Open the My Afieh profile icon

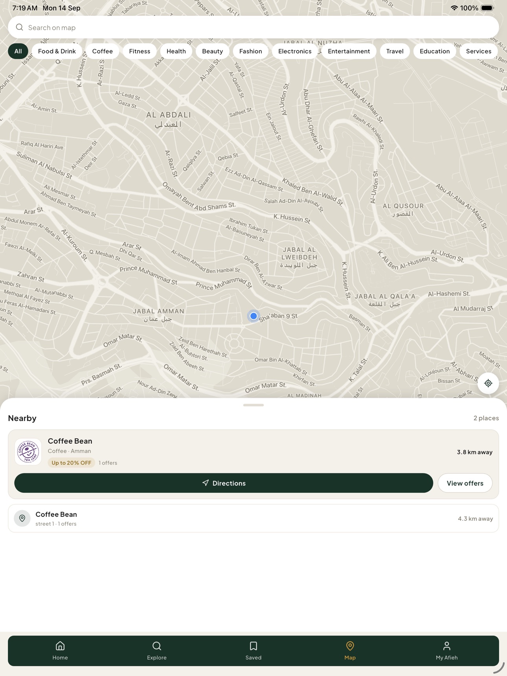point(446,646)
